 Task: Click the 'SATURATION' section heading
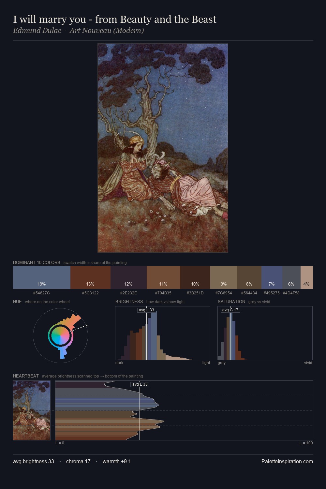pos(231,302)
